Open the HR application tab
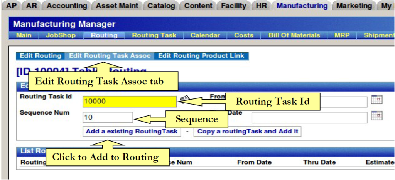This screenshot has width=395, height=180. (x=261, y=6)
